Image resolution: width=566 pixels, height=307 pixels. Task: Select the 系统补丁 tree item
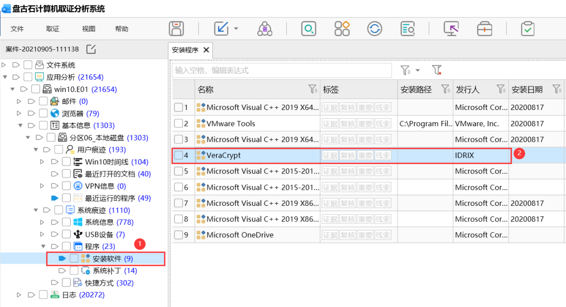pyautogui.click(x=115, y=270)
